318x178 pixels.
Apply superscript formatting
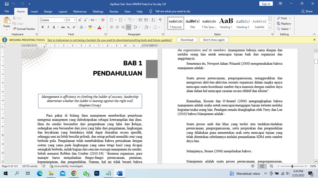[74, 27]
